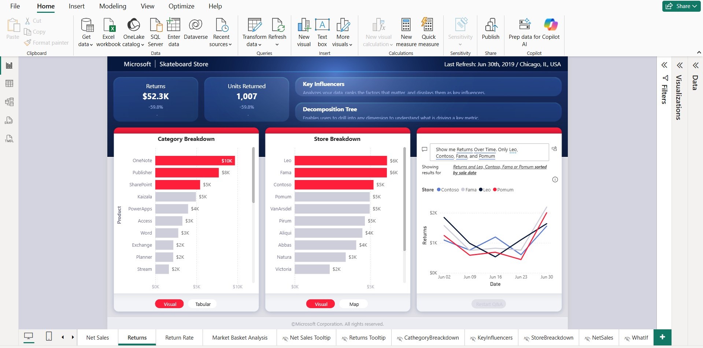
Task: Click the Decomposition Tree button
Action: tap(428, 112)
